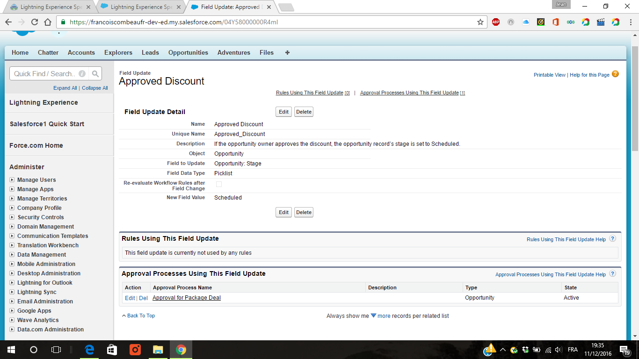
Task: Click Expand All in the sidebar
Action: 65,88
